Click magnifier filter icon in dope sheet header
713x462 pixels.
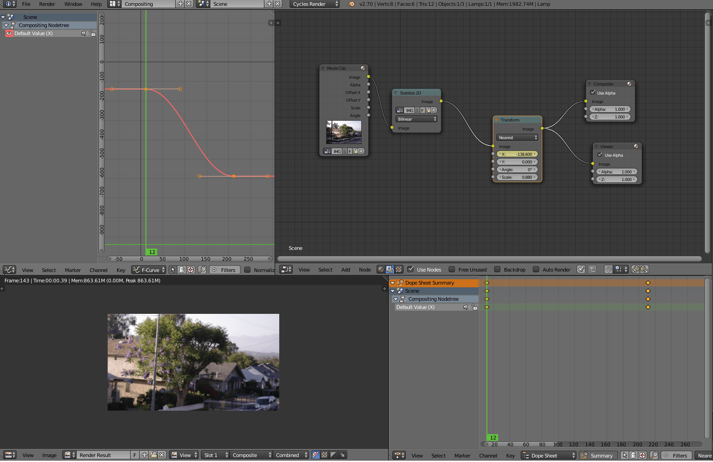coord(654,456)
